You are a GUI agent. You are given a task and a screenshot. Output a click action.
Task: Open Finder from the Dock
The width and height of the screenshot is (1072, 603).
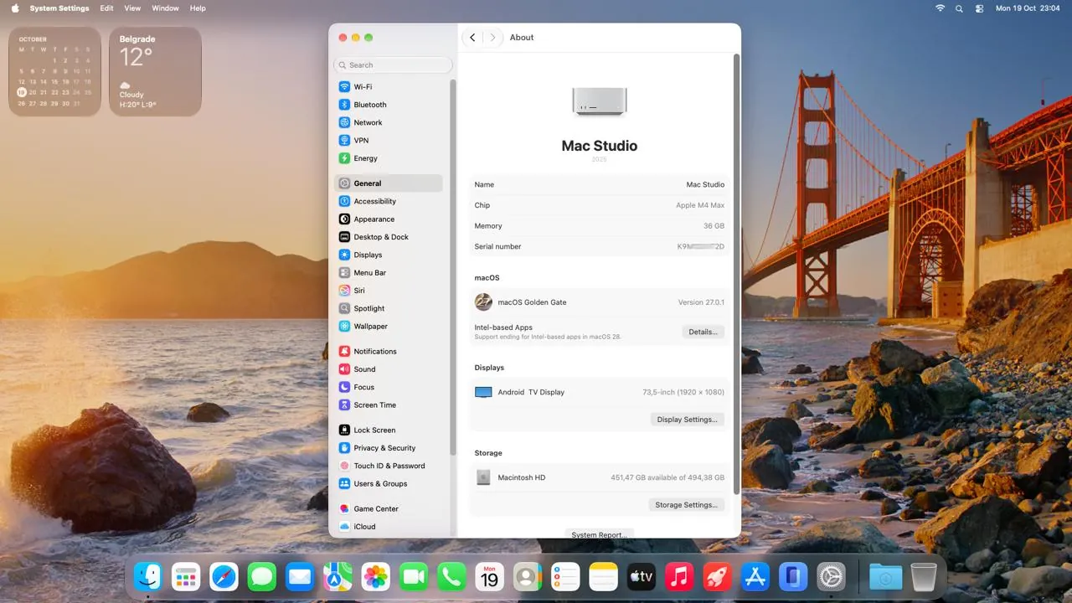148,576
